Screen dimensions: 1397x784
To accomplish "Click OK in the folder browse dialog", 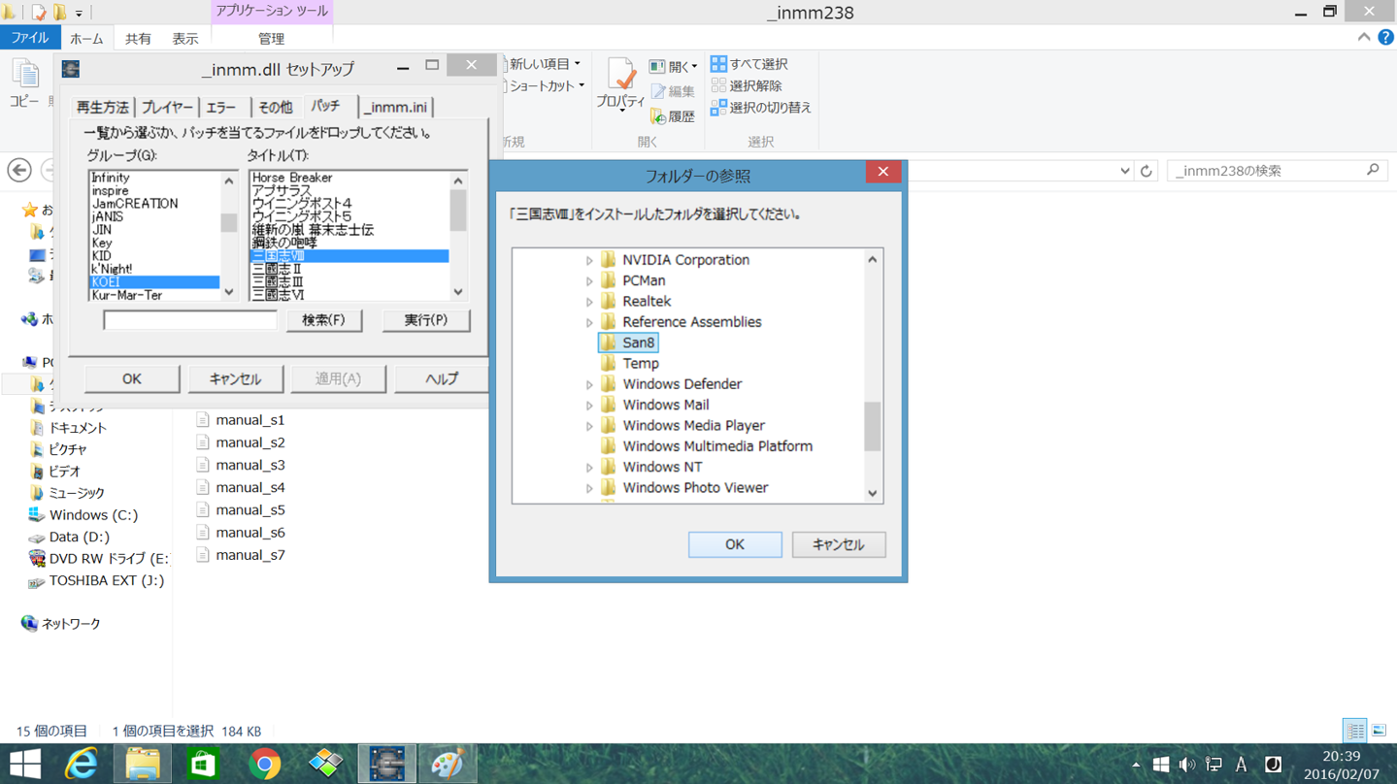I will (735, 545).
